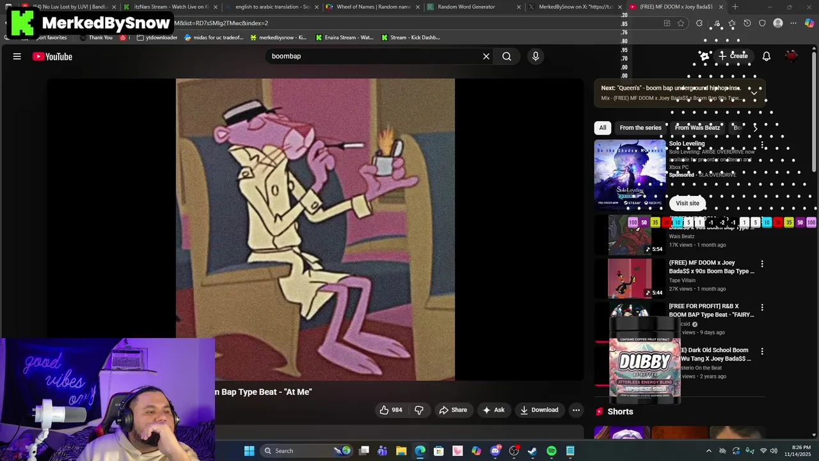Open a new browser tab
Image resolution: width=819 pixels, height=461 pixels.
click(735, 7)
